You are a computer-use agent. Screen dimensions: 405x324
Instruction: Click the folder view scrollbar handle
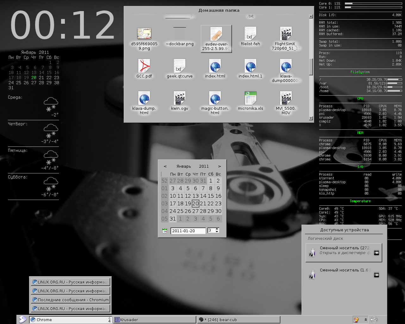[311, 67]
